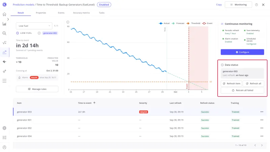Click the Item column header
The width and height of the screenshot is (270, 152).
point(19,103)
